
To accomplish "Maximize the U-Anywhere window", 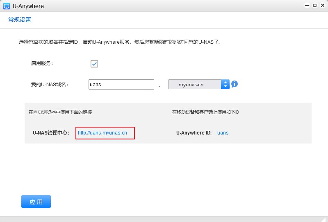I will (314, 6).
